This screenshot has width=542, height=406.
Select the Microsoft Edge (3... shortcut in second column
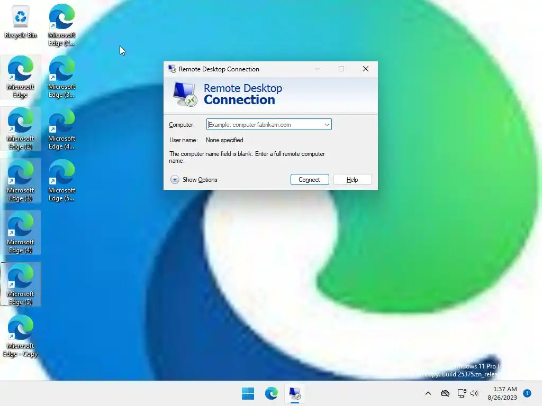pos(61,77)
